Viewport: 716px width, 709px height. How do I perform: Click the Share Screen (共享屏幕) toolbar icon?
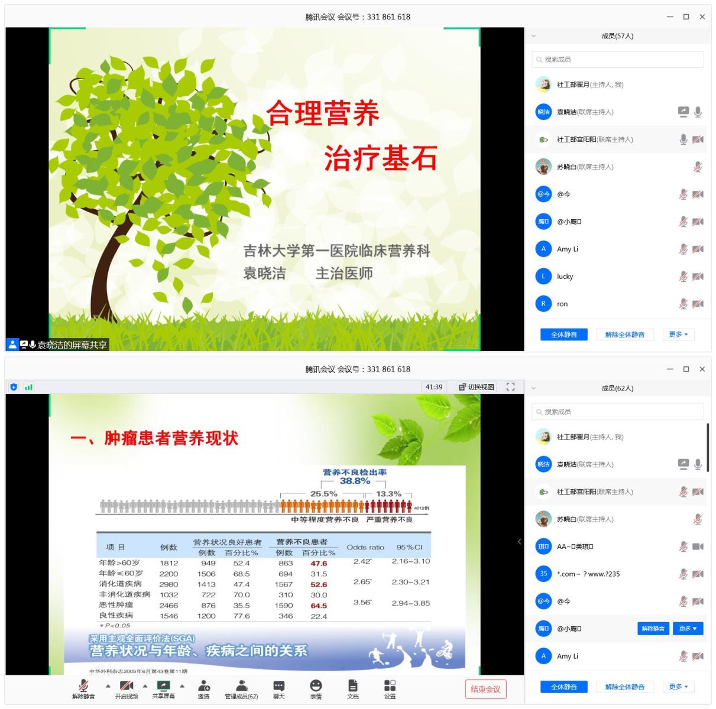point(163,687)
